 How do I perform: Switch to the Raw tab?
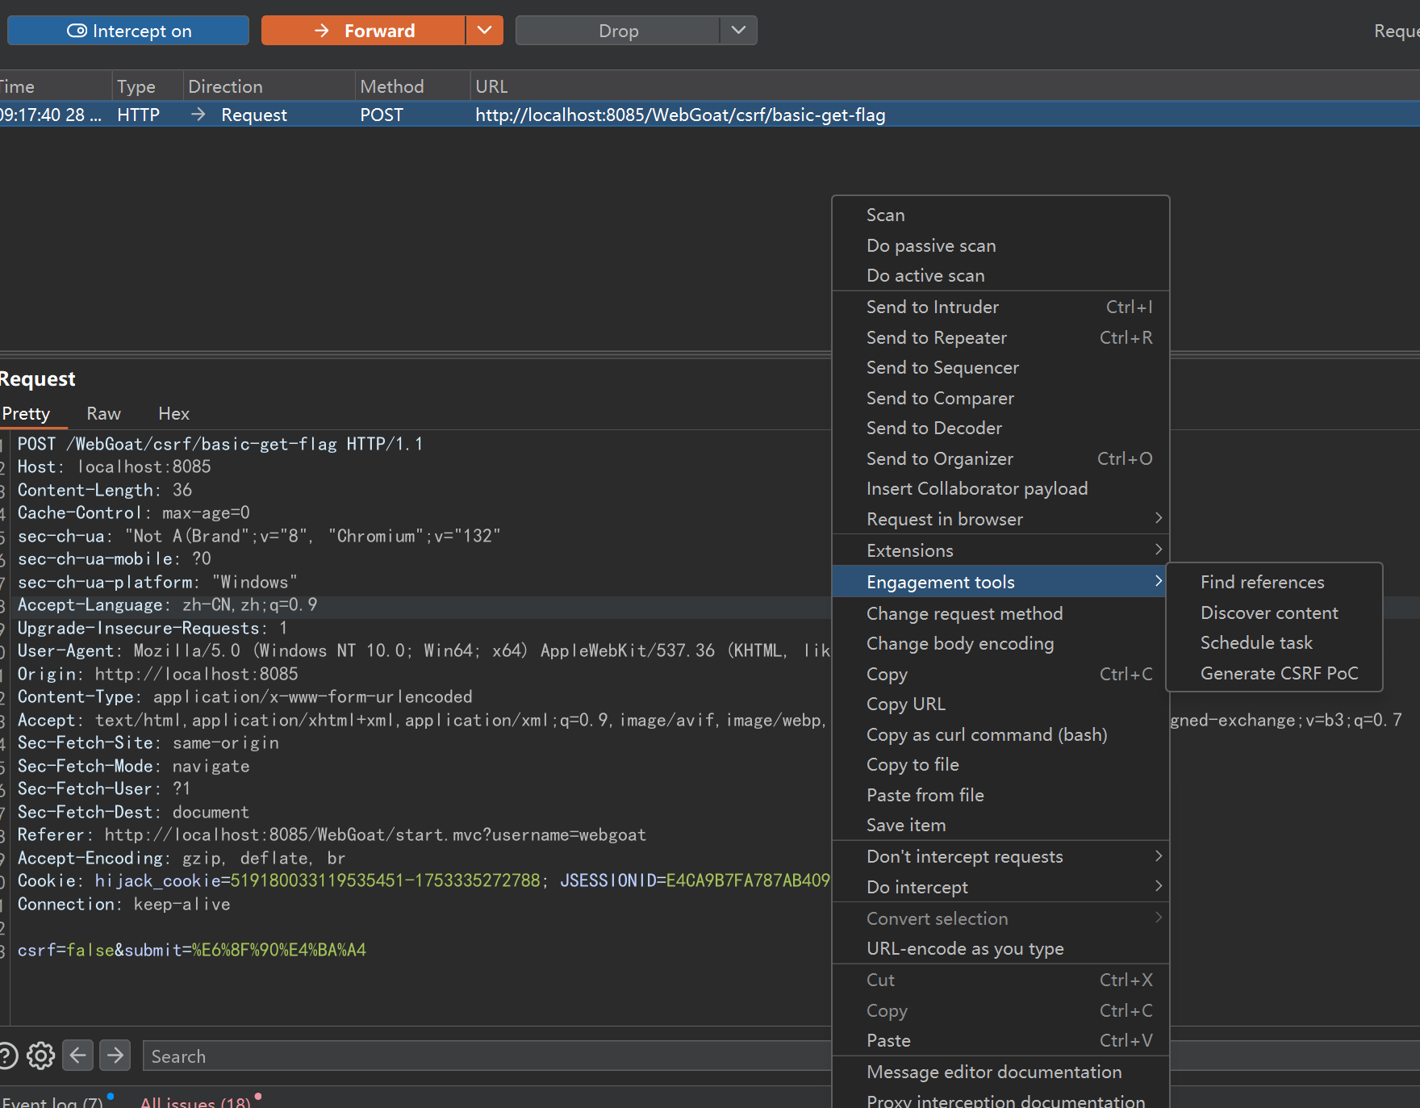104,414
